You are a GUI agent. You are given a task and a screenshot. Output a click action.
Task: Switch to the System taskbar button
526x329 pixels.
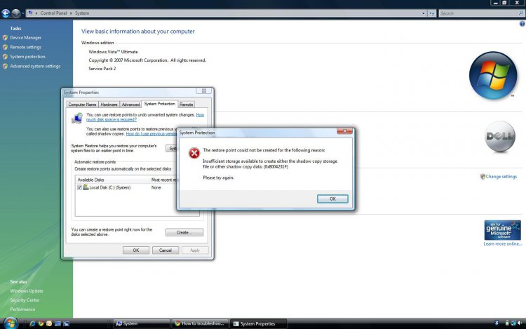click(142, 323)
